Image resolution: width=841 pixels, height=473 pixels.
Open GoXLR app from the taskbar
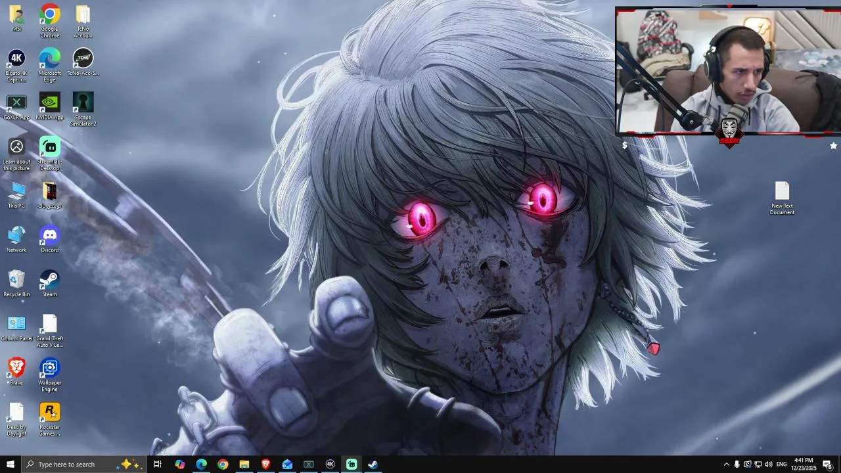click(x=309, y=464)
